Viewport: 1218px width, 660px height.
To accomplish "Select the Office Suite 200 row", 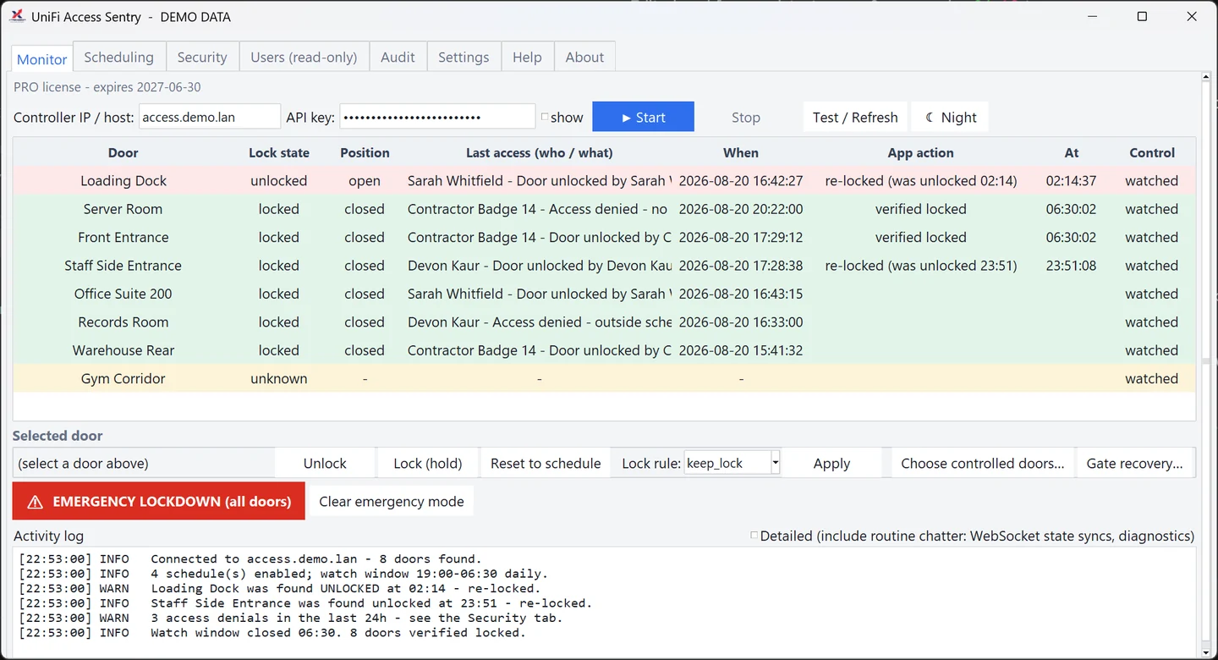I will 604,294.
